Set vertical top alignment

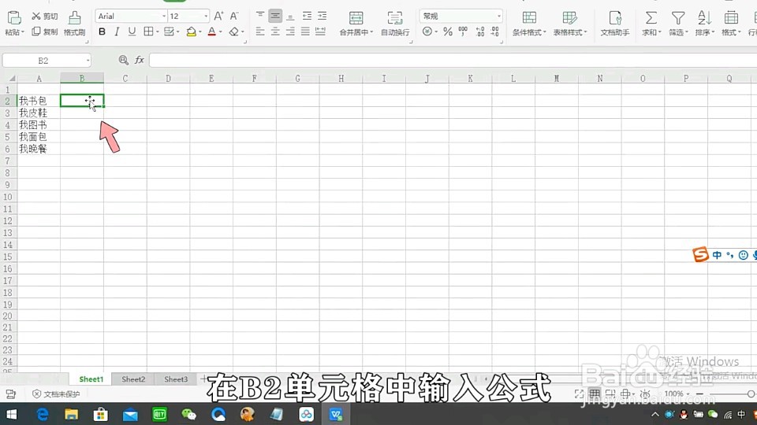click(259, 16)
